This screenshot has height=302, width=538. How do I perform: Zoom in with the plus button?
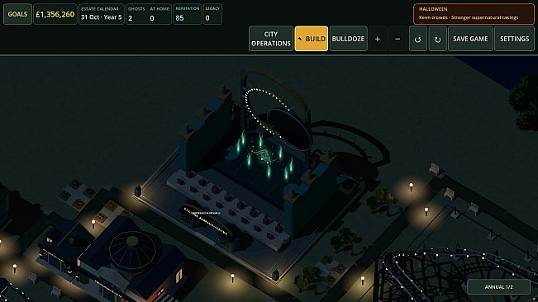point(378,39)
